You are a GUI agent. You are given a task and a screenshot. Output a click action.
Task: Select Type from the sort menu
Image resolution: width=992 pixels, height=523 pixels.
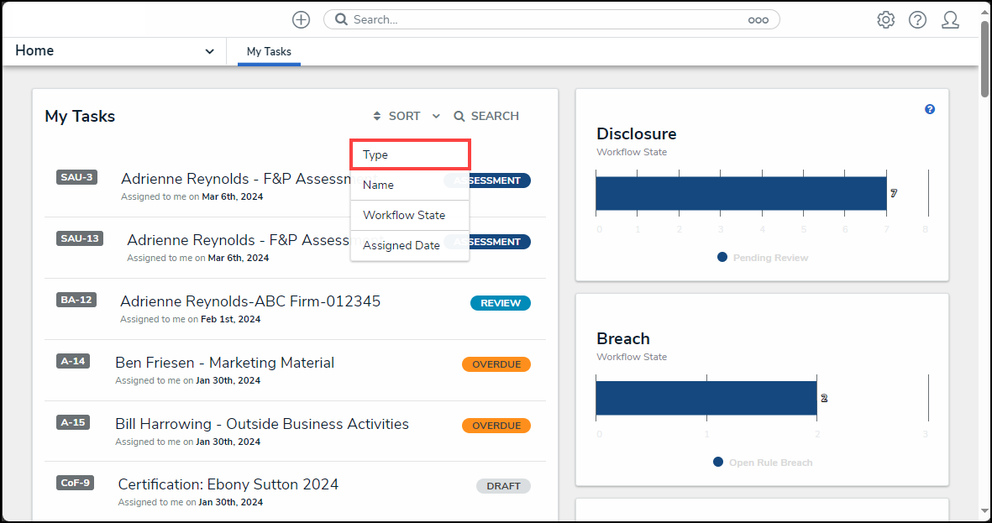409,155
